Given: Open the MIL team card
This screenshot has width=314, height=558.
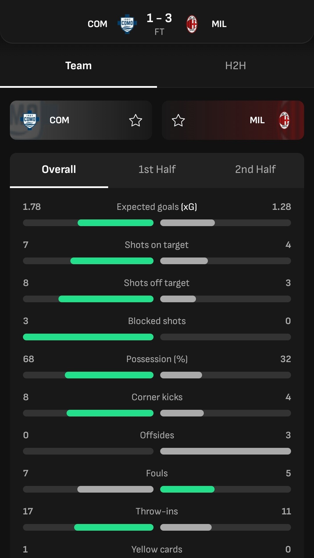Looking at the screenshot, I should (x=233, y=120).
